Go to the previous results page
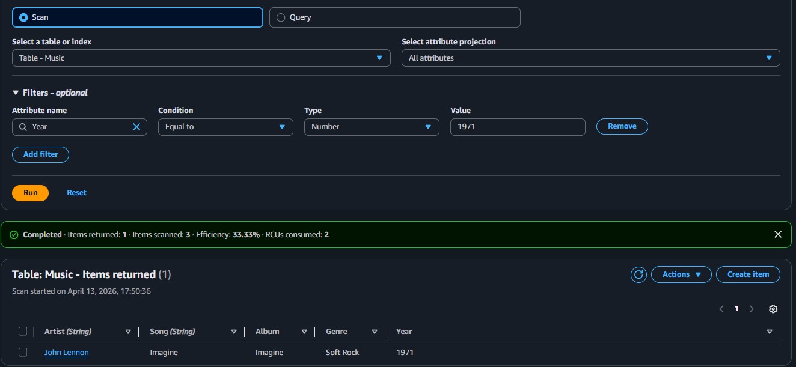 [721, 309]
